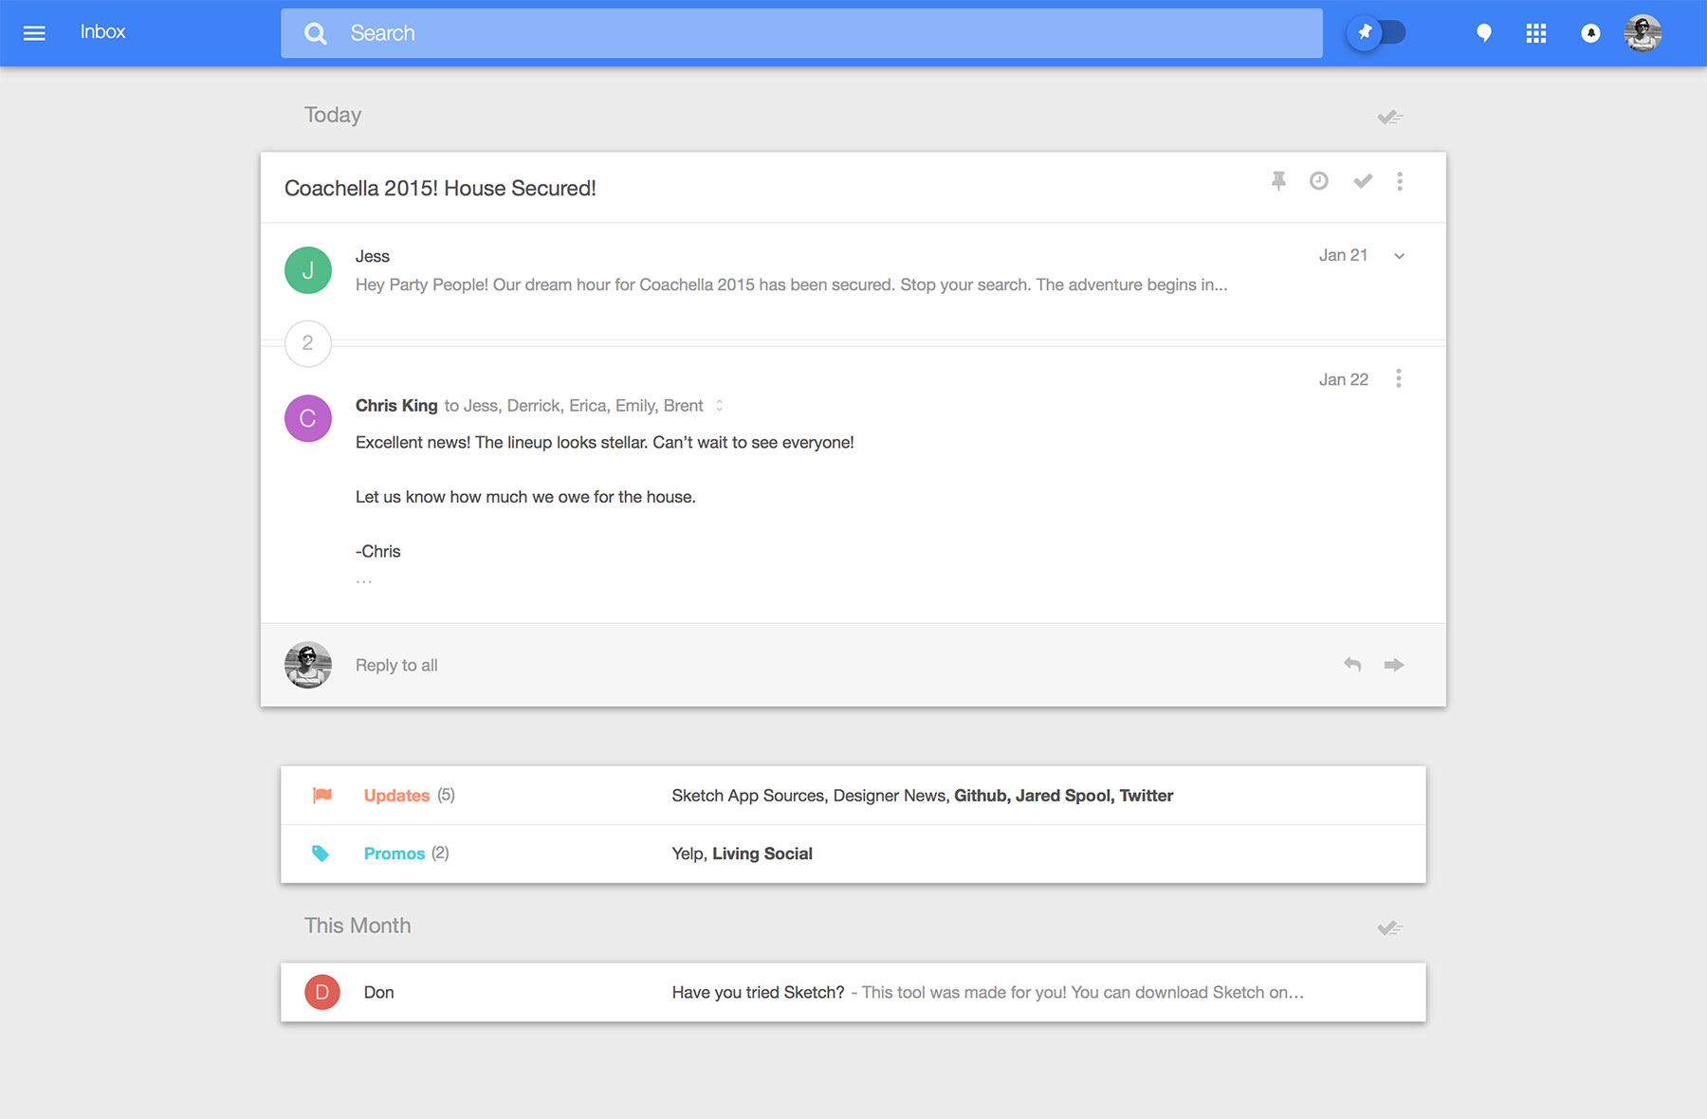The width and height of the screenshot is (1707, 1119).
Task: Snooze the Coachella thread with the clock icon
Action: tap(1319, 181)
